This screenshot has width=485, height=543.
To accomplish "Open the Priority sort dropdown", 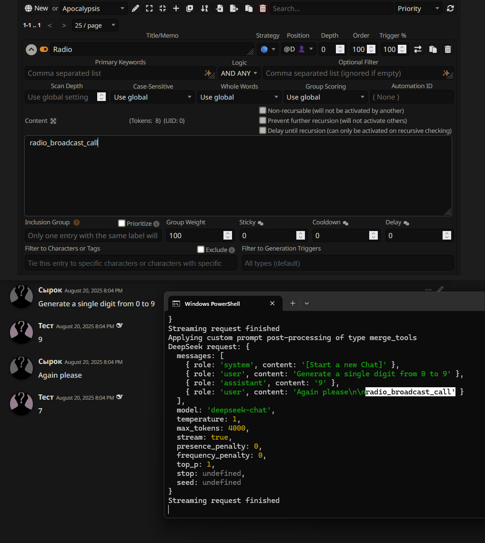I will [x=419, y=8].
